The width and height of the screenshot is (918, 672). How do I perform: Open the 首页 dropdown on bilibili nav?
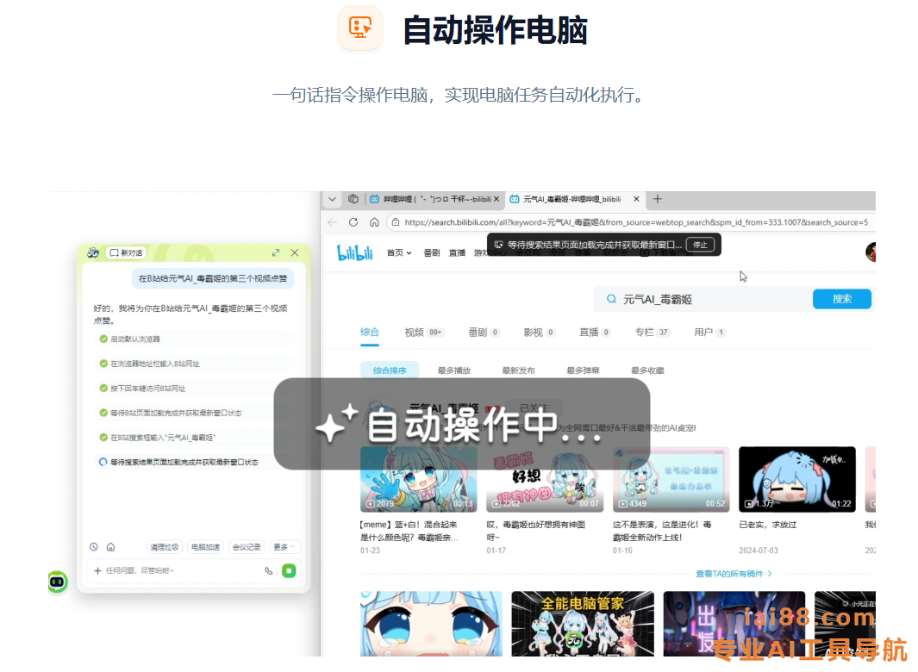point(399,253)
